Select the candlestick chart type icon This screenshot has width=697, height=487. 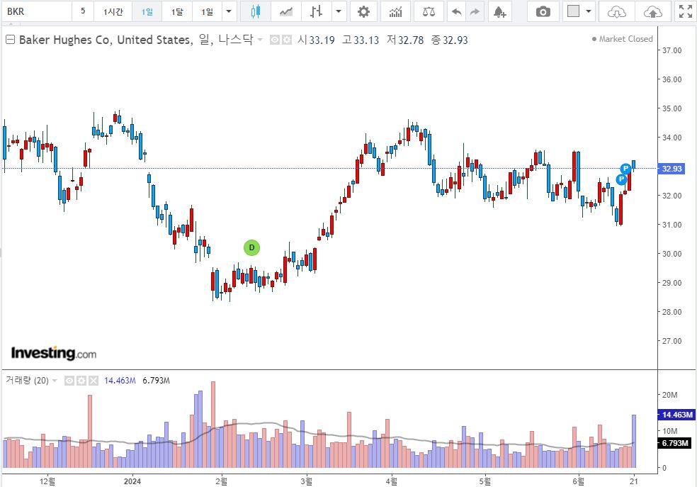tap(256, 11)
